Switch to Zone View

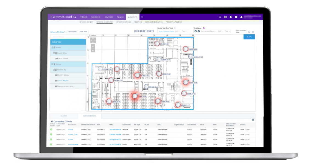pyautogui.click(x=83, y=32)
